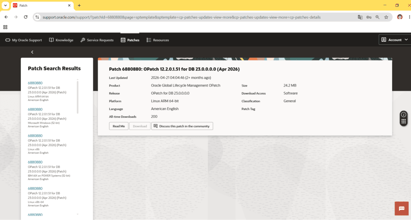
Task: Select the Linux ARM 64-bit platform value
Action: click(165, 101)
